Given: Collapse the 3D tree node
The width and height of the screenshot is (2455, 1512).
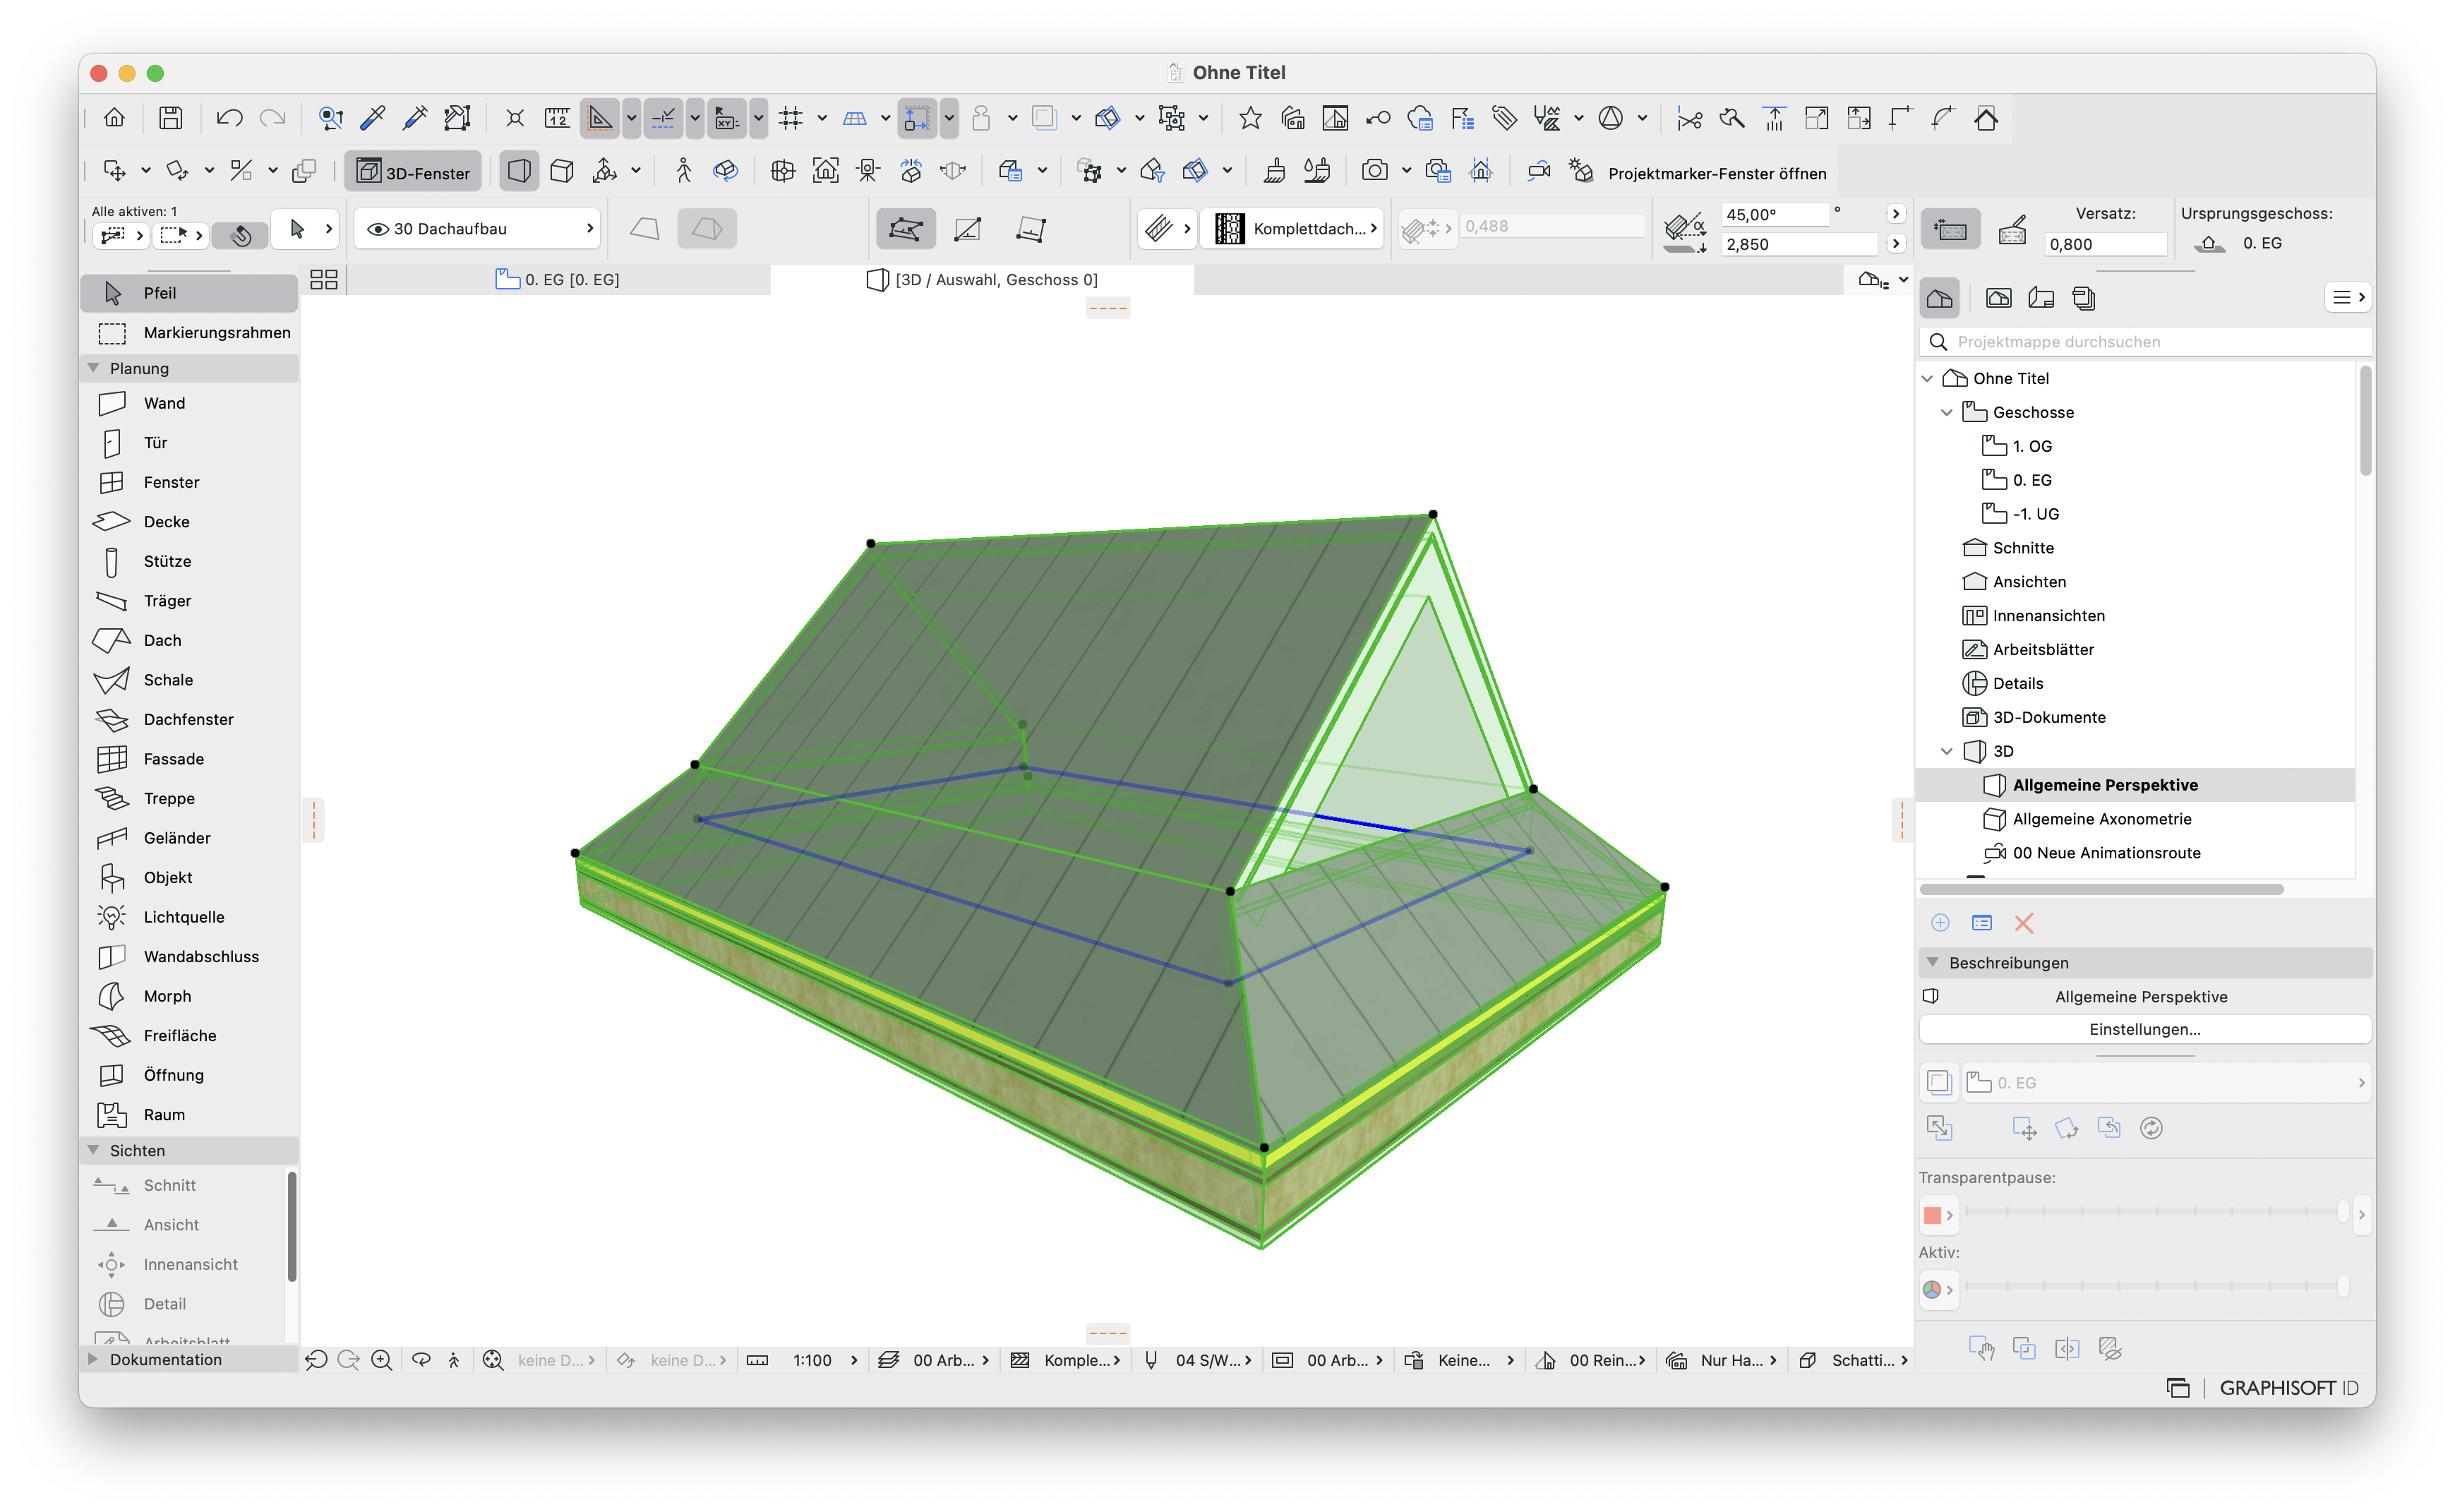Looking at the screenshot, I should pyautogui.click(x=1946, y=751).
